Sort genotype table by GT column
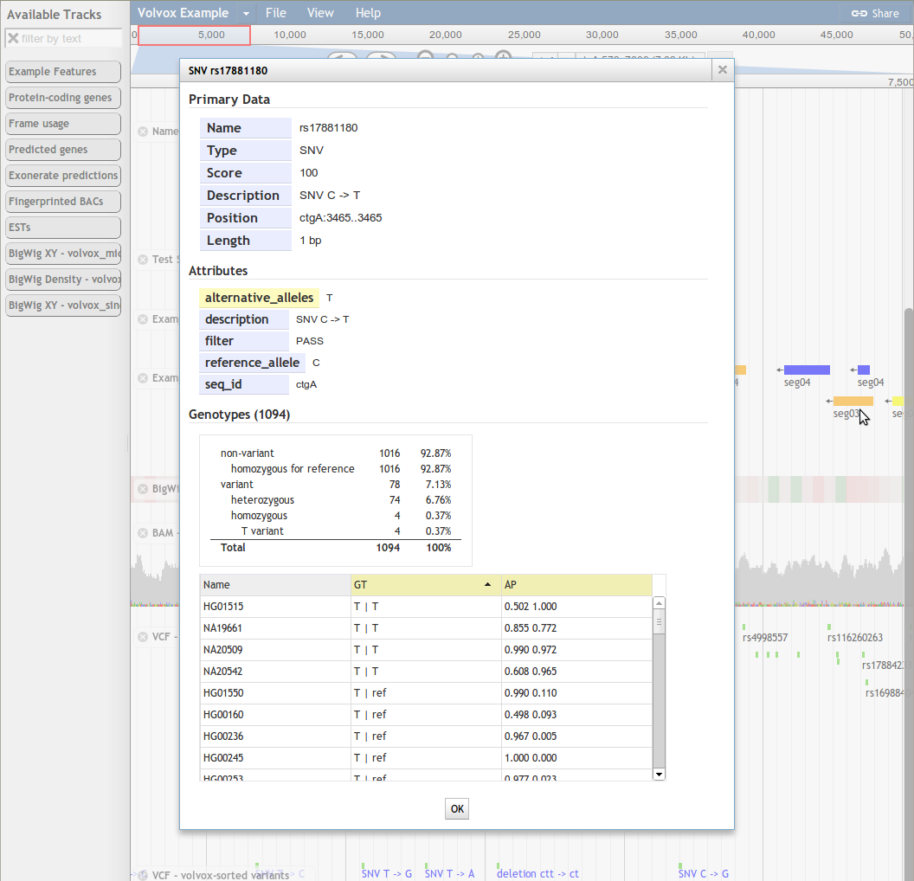 pyautogui.click(x=426, y=585)
